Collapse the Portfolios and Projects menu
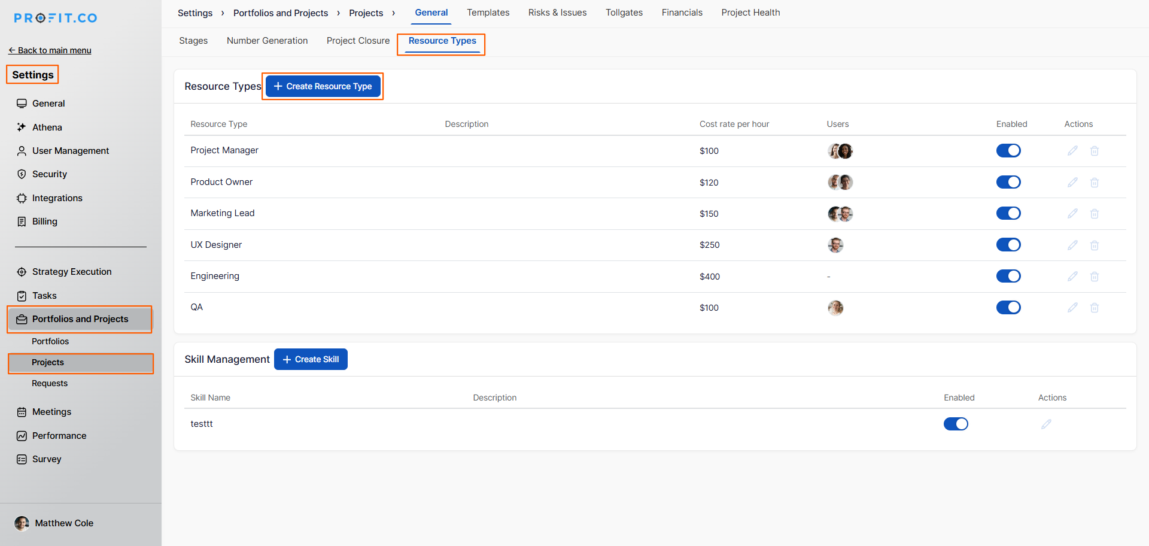Viewport: 1149px width, 546px height. (80, 319)
